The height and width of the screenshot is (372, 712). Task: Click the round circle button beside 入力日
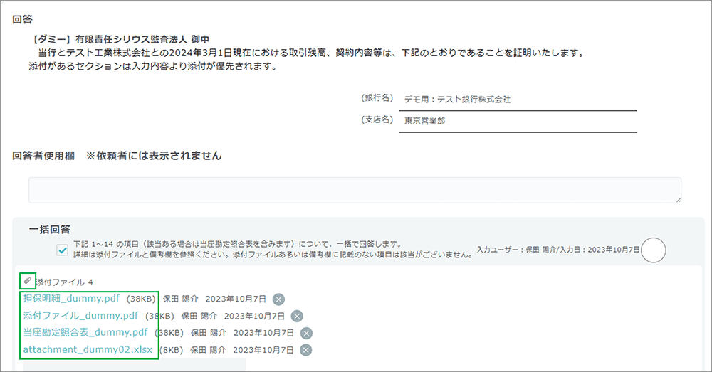[653, 250]
